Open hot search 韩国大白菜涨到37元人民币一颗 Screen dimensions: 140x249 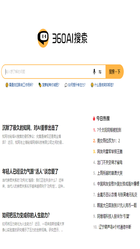pos(117,205)
